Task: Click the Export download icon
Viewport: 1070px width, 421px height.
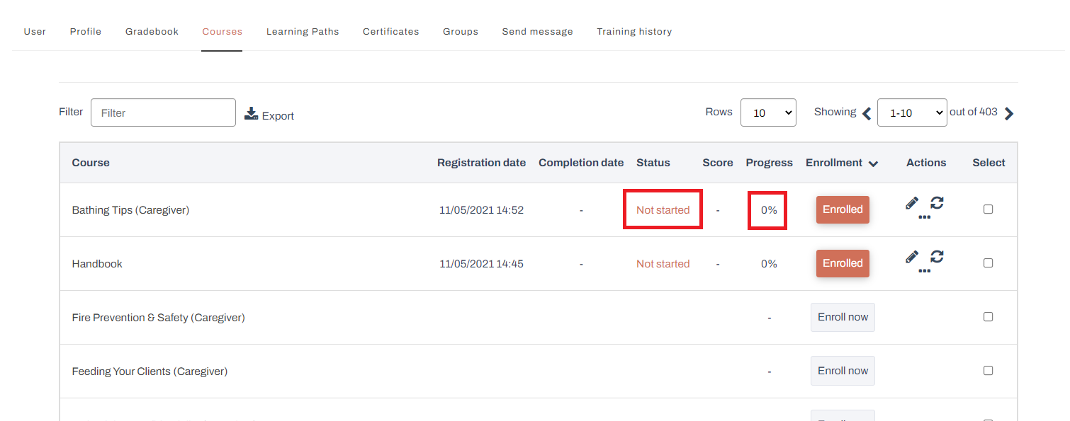Action: (251, 112)
